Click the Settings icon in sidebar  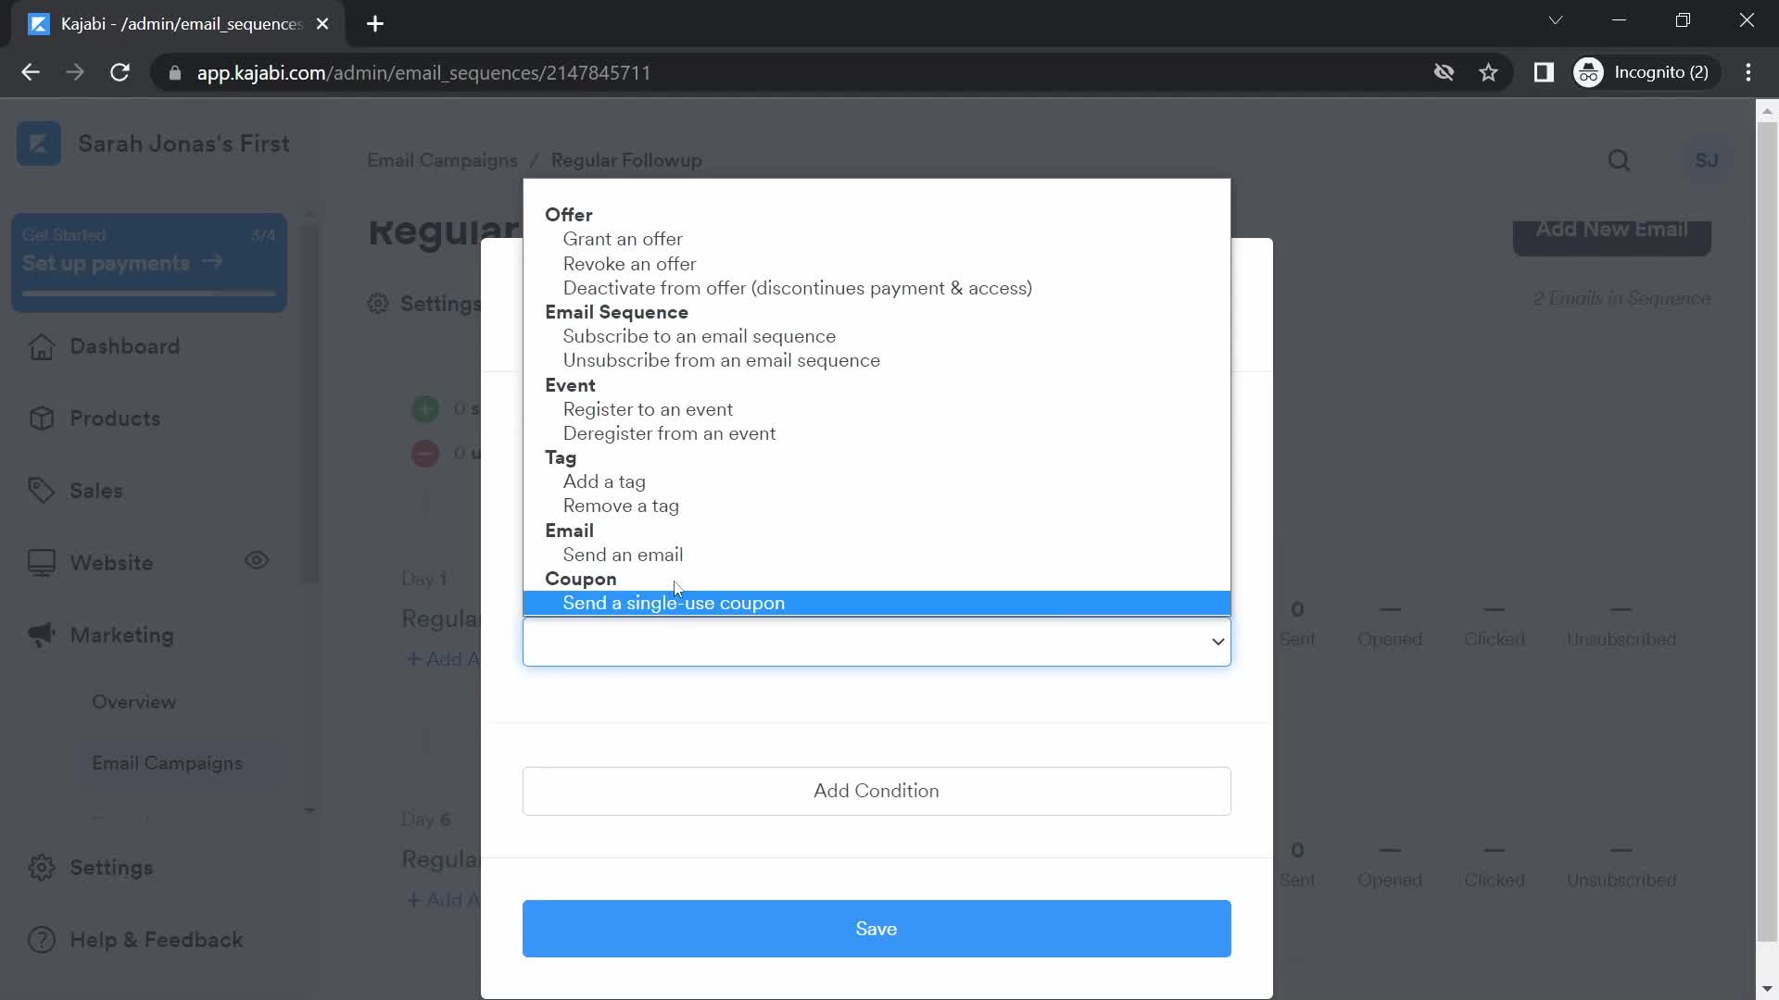(39, 867)
